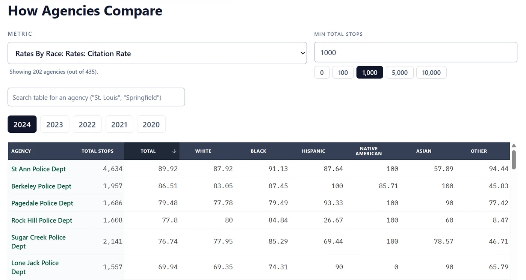The width and height of the screenshot is (526, 280).
Task: Click the sort arrow in Total column
Action: [174, 151]
